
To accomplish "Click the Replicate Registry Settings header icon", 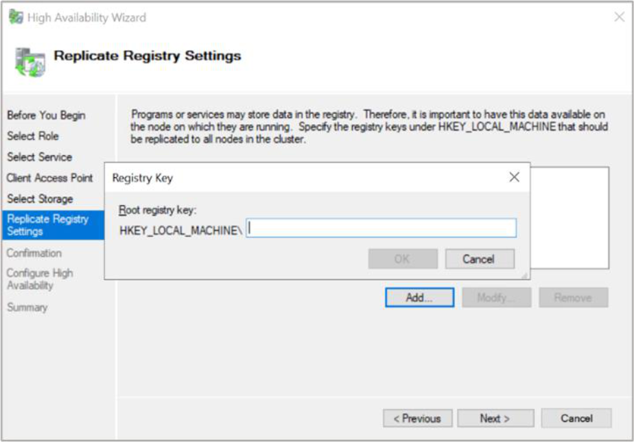I will (x=30, y=62).
